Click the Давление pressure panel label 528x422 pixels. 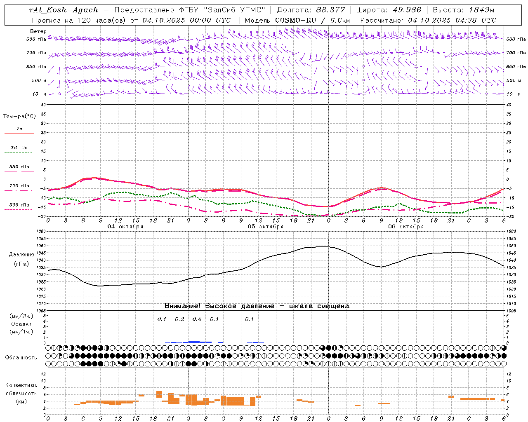pyautogui.click(x=21, y=255)
